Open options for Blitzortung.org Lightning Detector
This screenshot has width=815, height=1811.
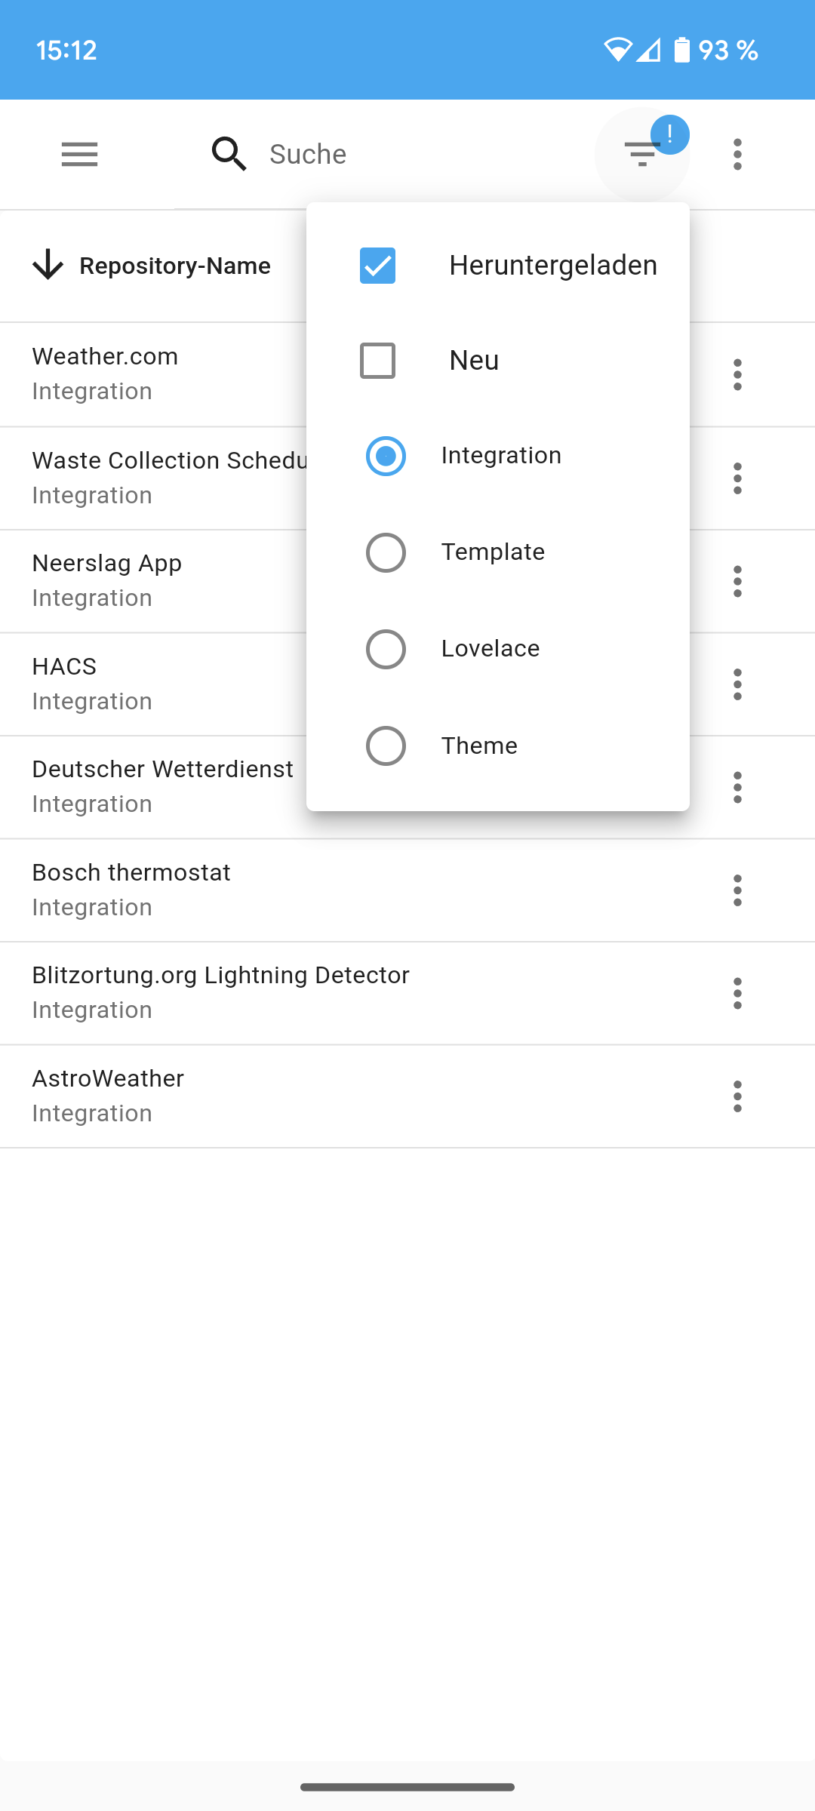(737, 993)
